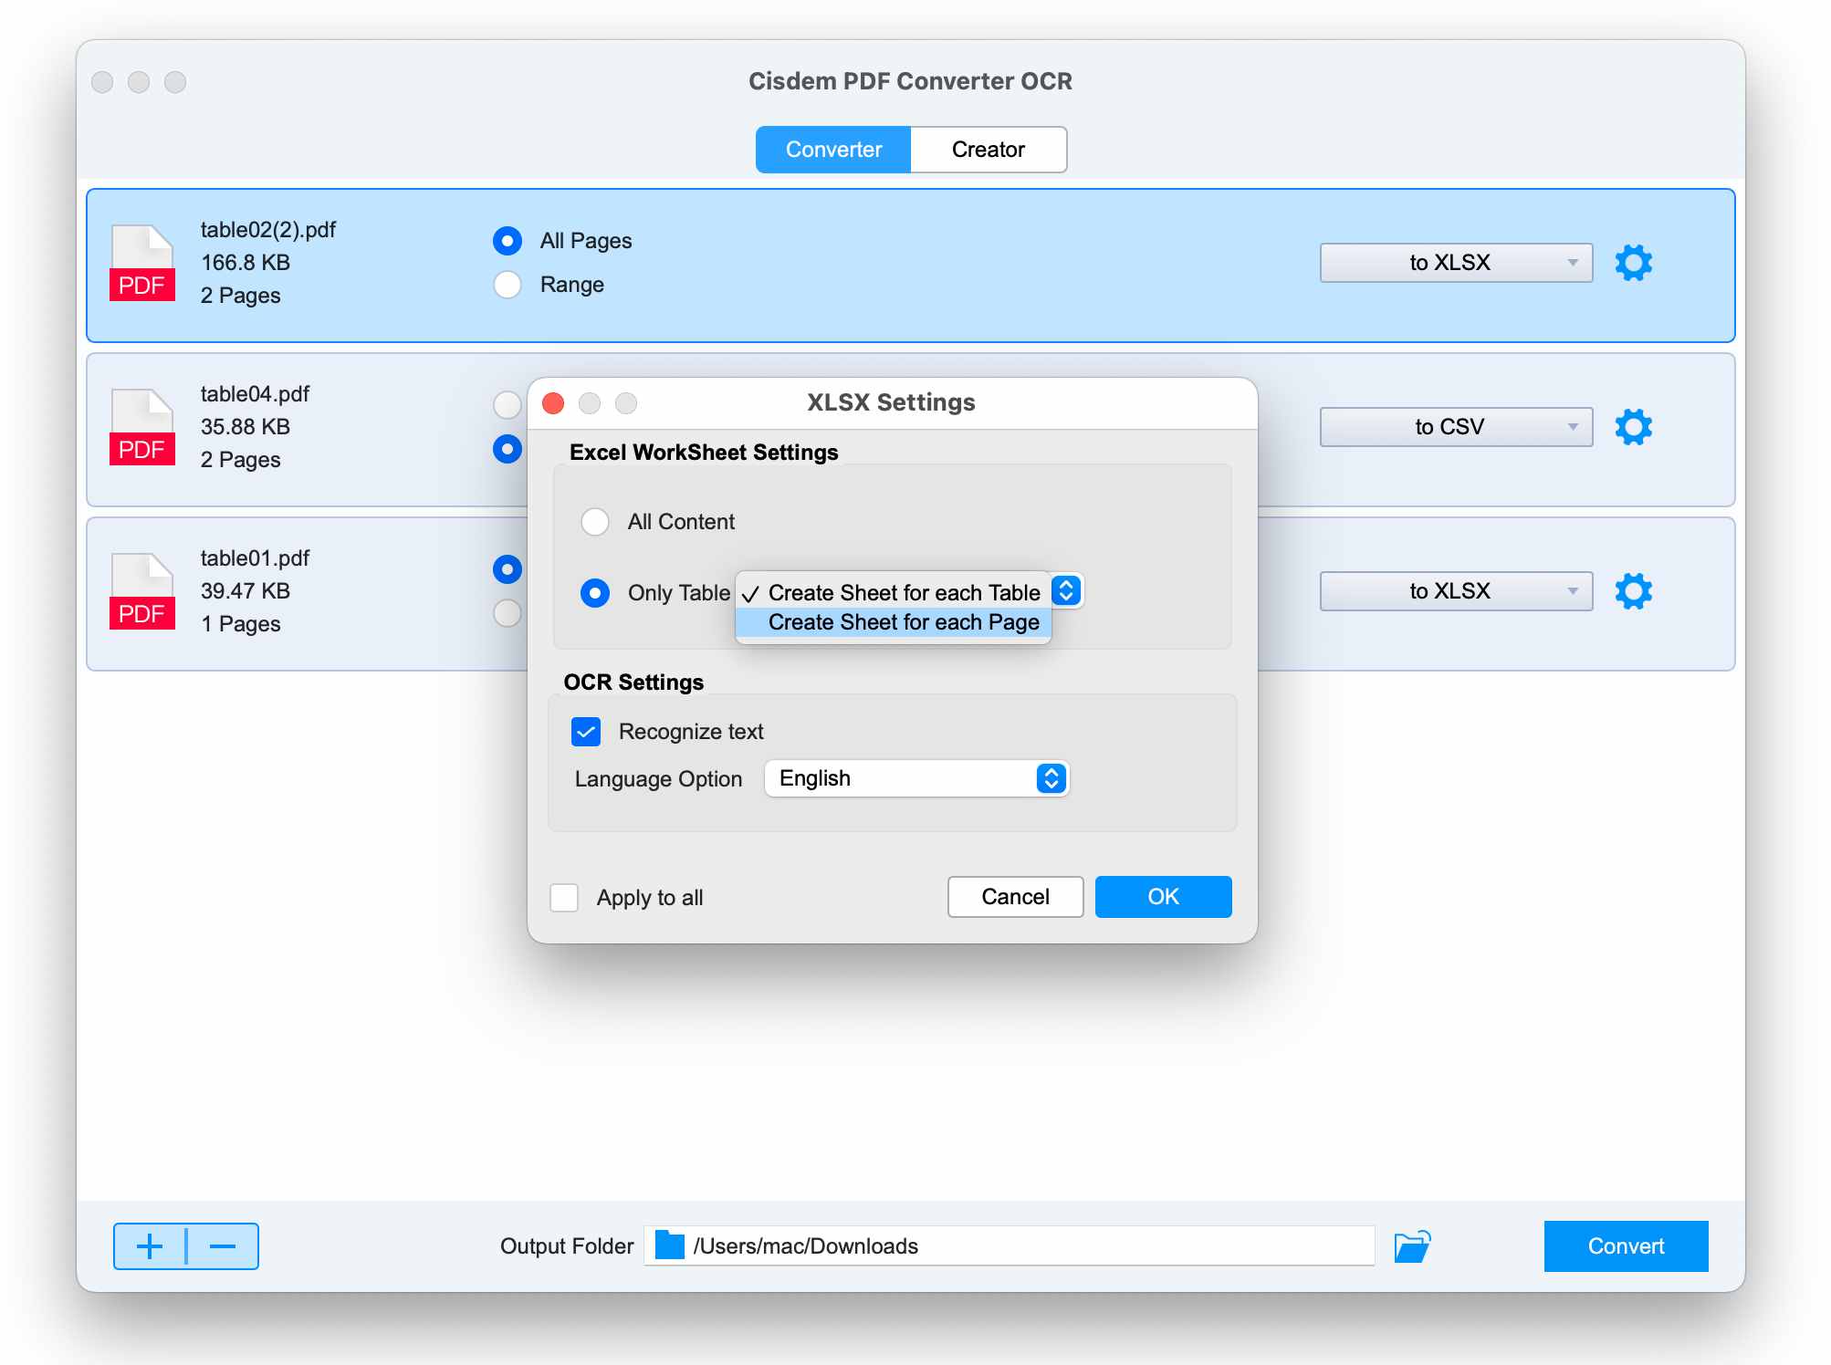Open settings gear for table04.pdf

click(1635, 427)
